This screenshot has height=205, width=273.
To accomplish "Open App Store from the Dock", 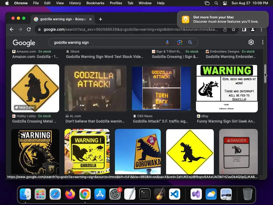I will (x=100, y=194).
